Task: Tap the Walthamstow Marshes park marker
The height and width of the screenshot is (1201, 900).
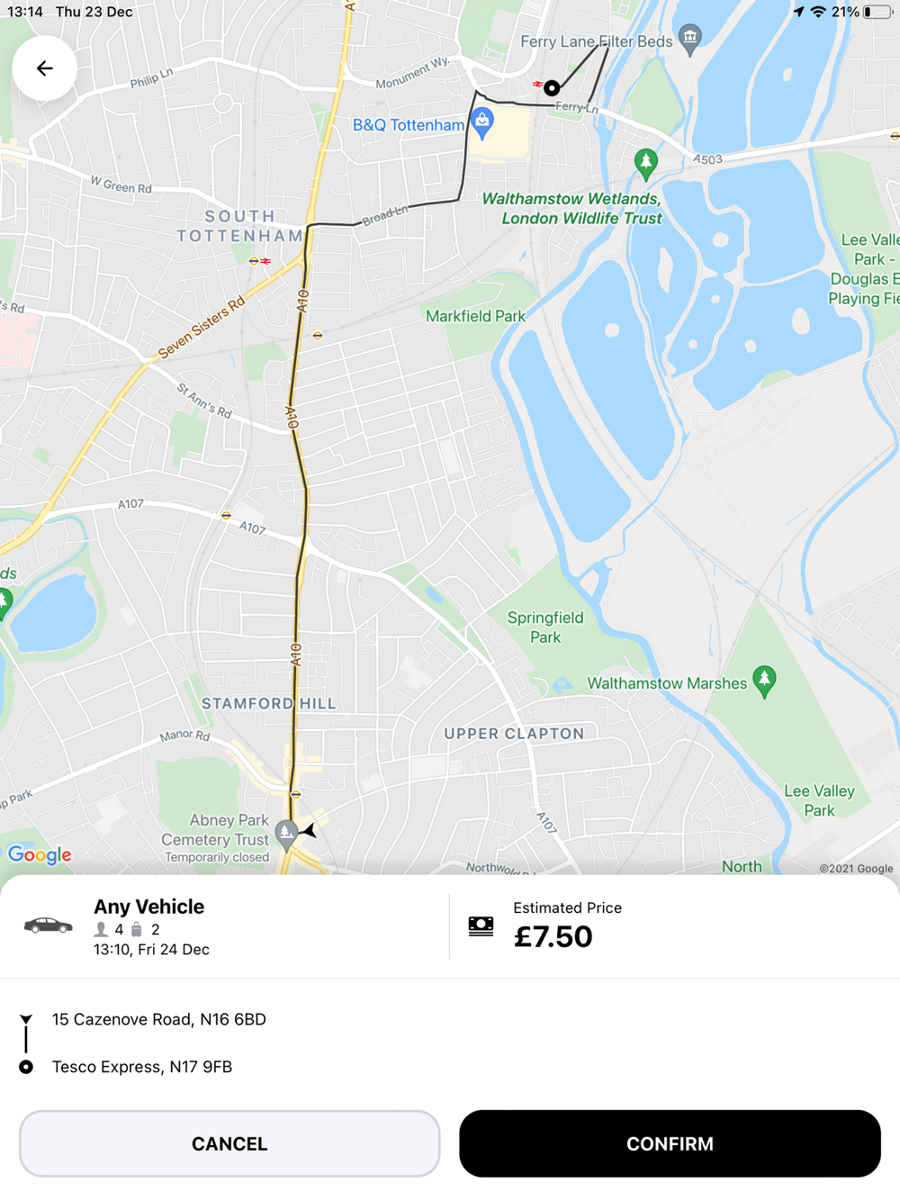Action: coord(765,682)
